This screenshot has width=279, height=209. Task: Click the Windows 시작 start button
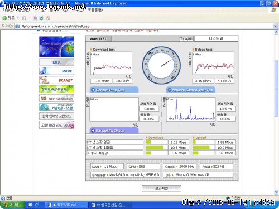(x=12, y=205)
